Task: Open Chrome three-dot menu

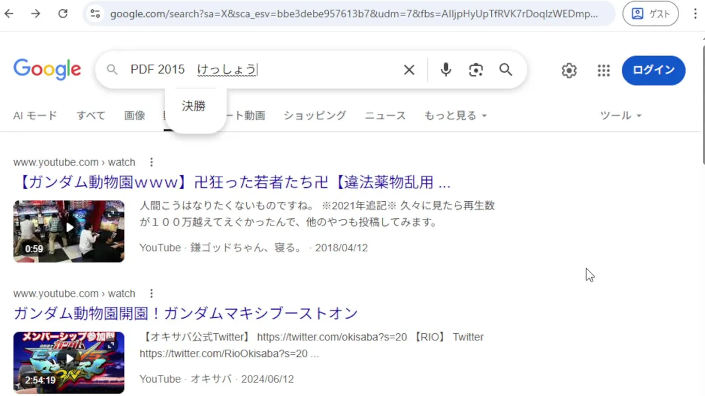Action: (695, 14)
